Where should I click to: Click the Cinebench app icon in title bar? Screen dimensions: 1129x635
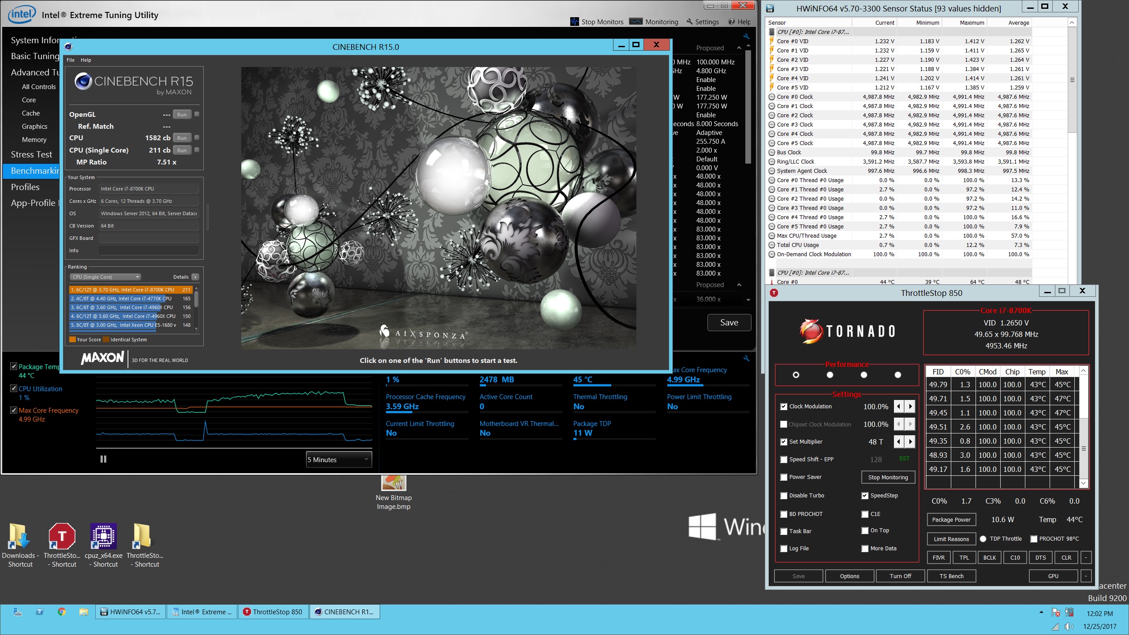68,47
